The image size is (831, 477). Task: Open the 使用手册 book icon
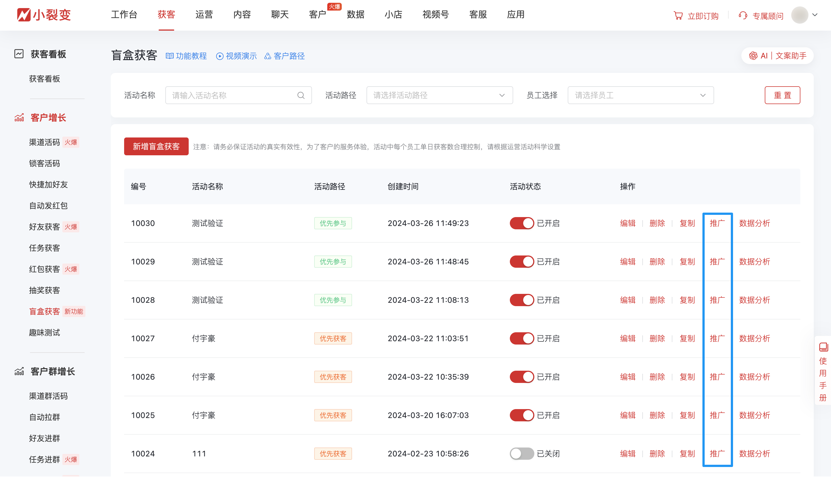[x=823, y=347]
